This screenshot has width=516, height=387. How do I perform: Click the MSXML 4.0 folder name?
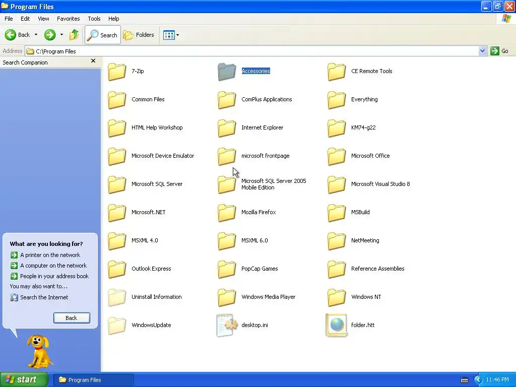145,240
